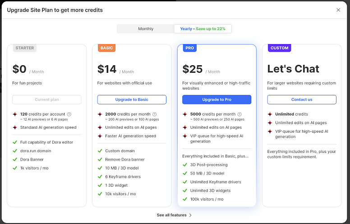Select the BASIC plan badge
This screenshot has width=350, height=224.
click(x=107, y=48)
